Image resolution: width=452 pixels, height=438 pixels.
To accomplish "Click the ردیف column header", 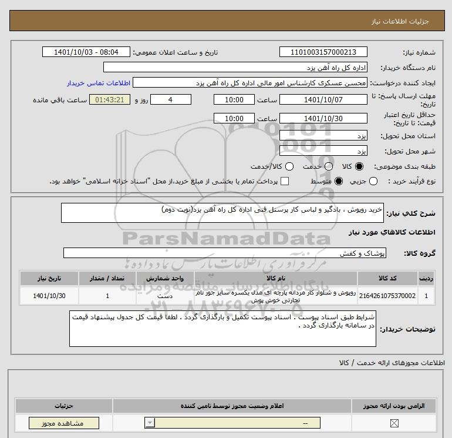I will coord(426,278).
